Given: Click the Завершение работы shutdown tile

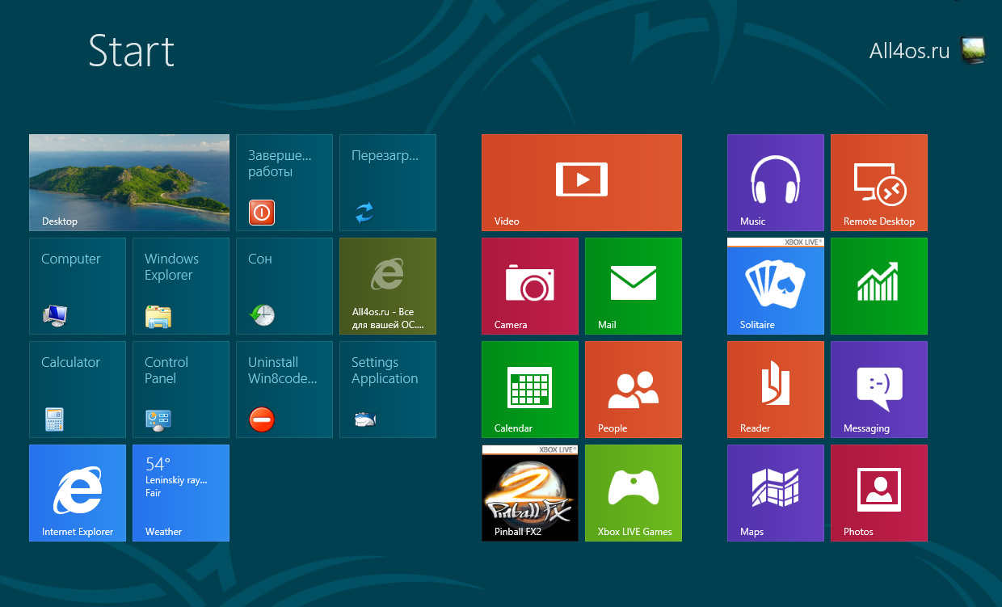Looking at the screenshot, I should pyautogui.click(x=284, y=183).
